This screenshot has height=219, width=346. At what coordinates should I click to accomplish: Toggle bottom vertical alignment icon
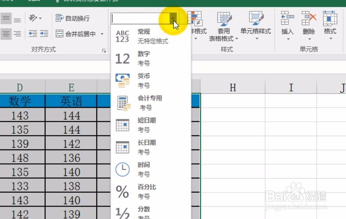click(x=17, y=19)
